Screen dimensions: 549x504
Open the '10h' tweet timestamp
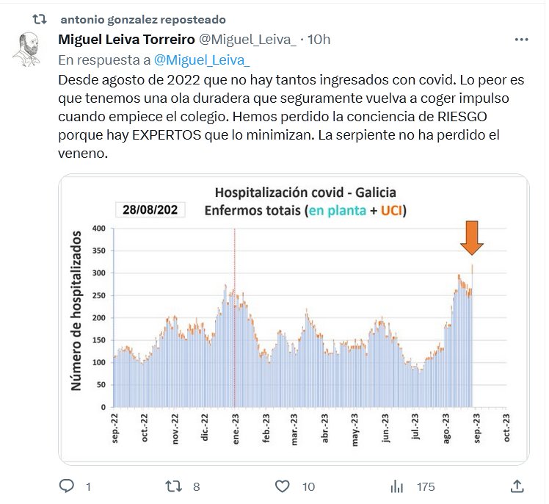320,40
